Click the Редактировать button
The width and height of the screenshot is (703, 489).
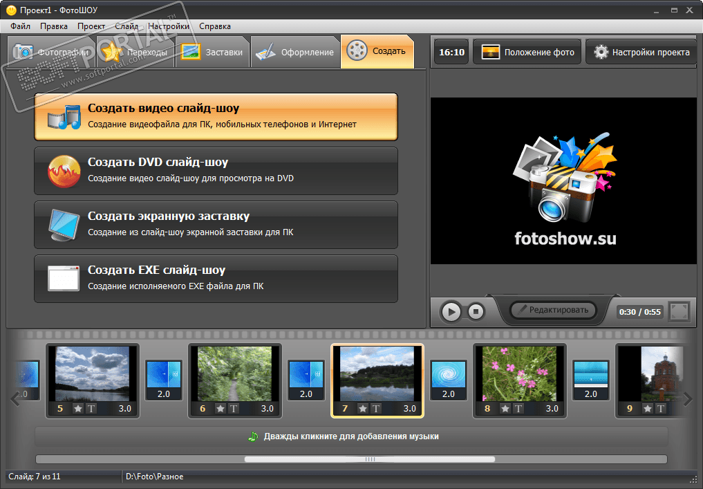pos(553,310)
